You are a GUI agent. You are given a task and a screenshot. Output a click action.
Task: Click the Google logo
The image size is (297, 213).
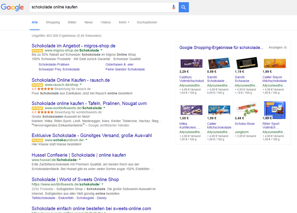point(12,7)
